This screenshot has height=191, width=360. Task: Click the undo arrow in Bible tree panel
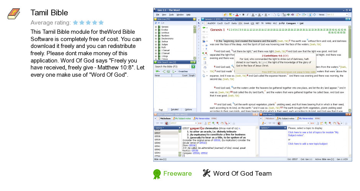[159, 23]
